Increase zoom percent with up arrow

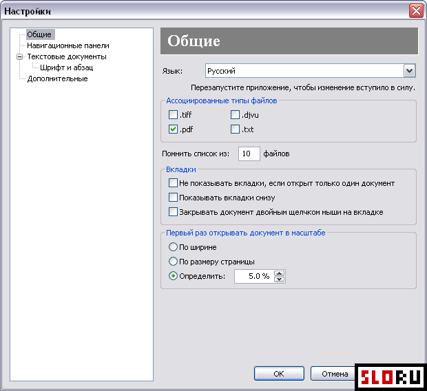(x=280, y=273)
